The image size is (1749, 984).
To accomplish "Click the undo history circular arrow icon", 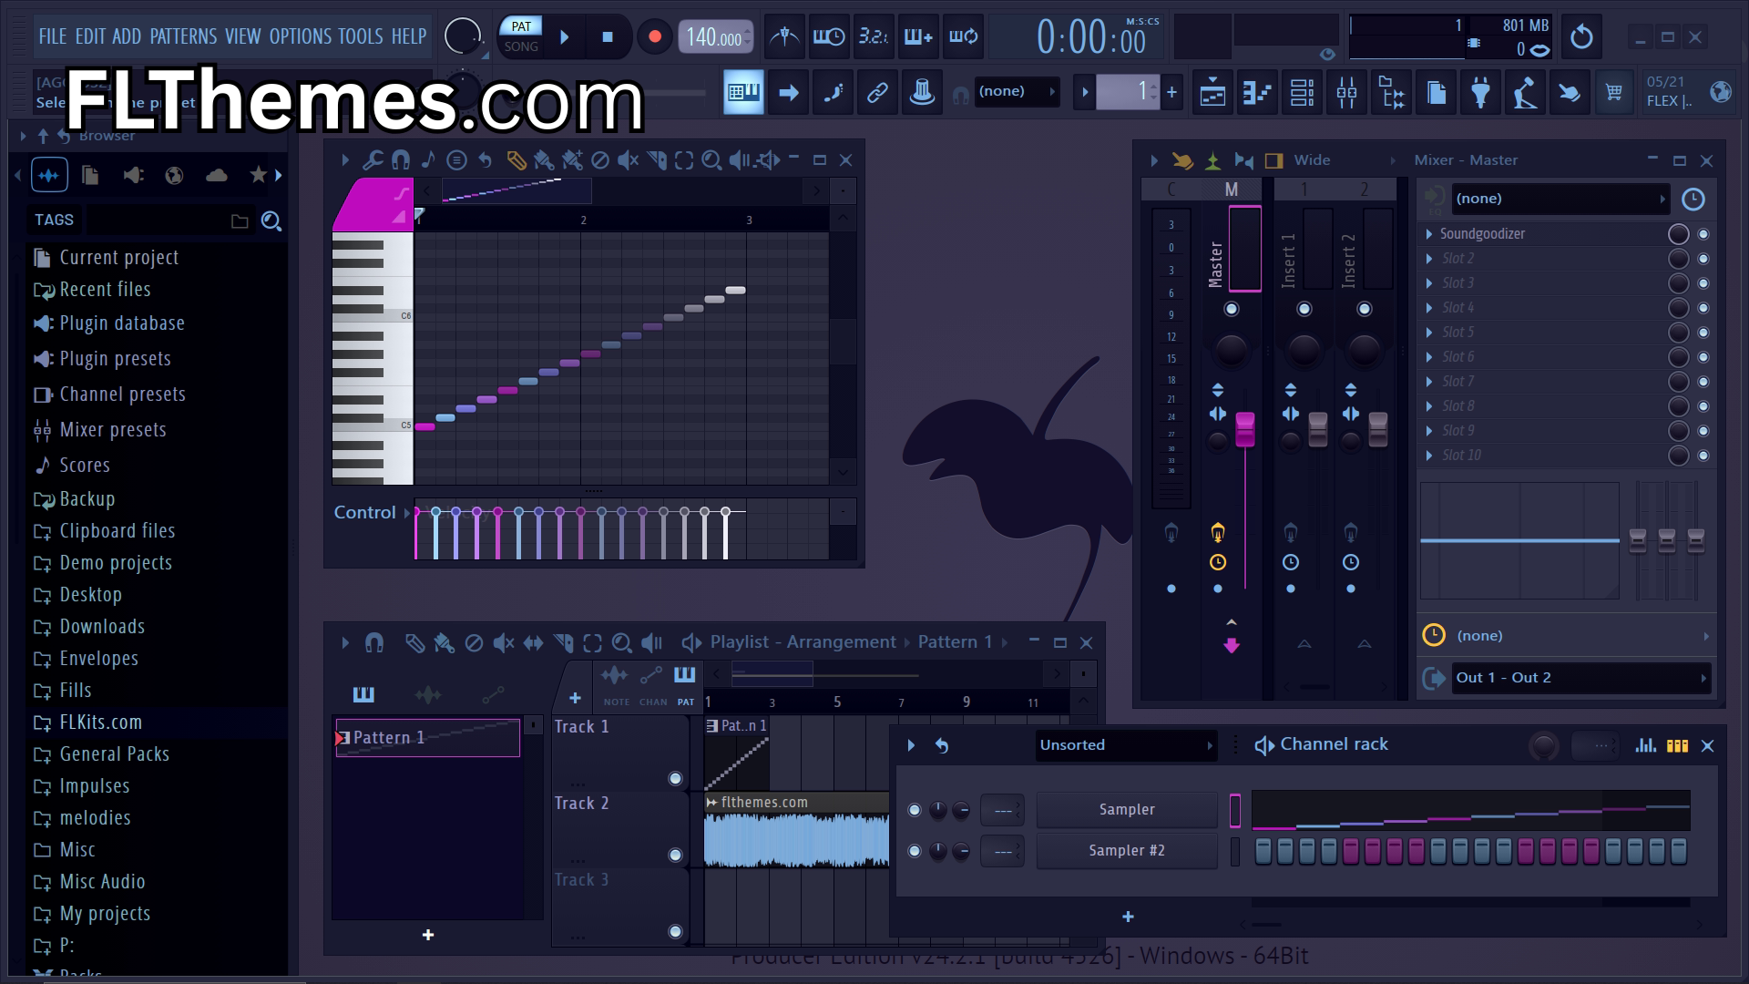I will [1581, 37].
